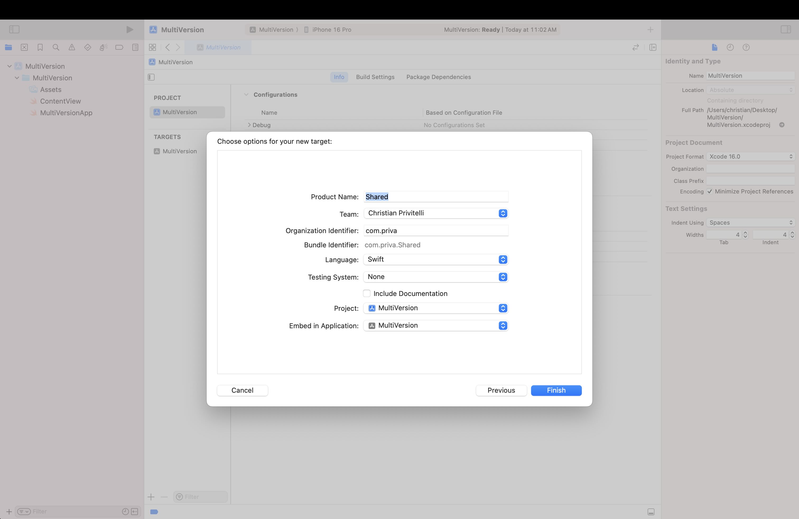Collapse the MultiVersion folder group
799x519 pixels.
[x=17, y=78]
